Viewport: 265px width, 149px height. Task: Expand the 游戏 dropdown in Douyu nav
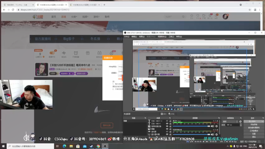(x=96, y=17)
